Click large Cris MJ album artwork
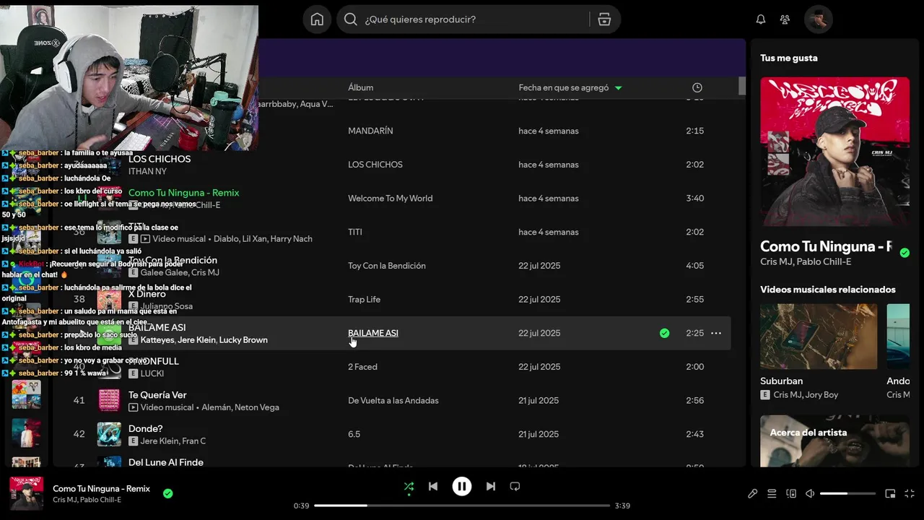This screenshot has width=924, height=520. coord(834,152)
